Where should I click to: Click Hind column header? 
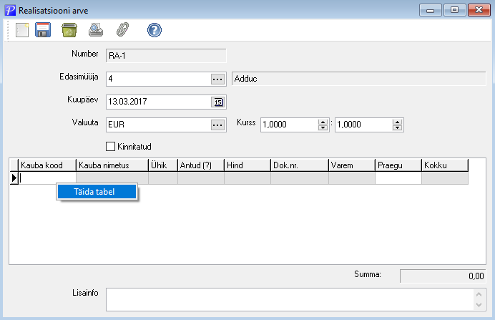247,165
